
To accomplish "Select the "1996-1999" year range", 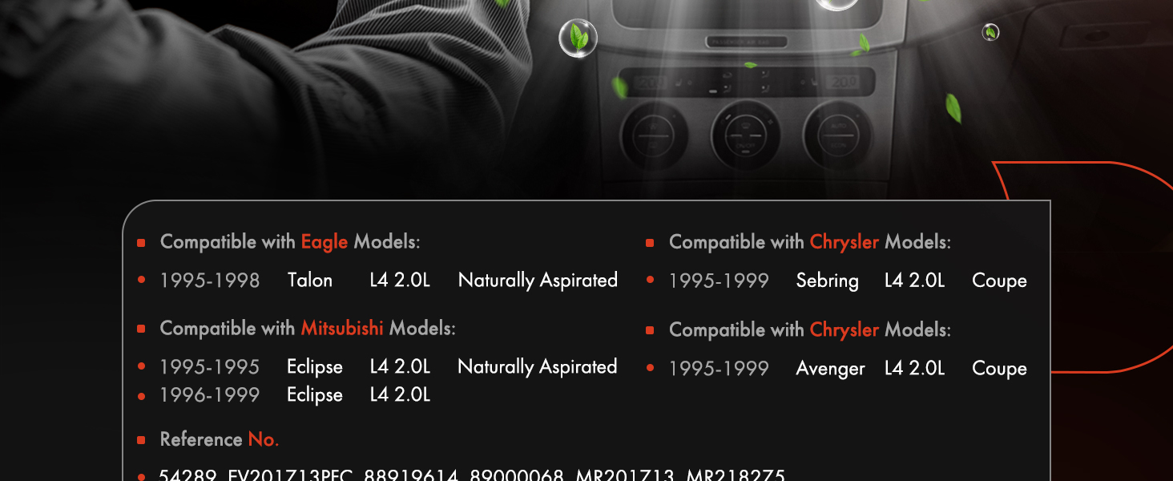I will coord(210,395).
